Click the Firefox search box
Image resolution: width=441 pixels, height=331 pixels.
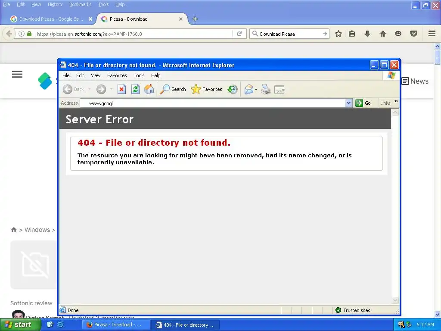click(x=290, y=34)
